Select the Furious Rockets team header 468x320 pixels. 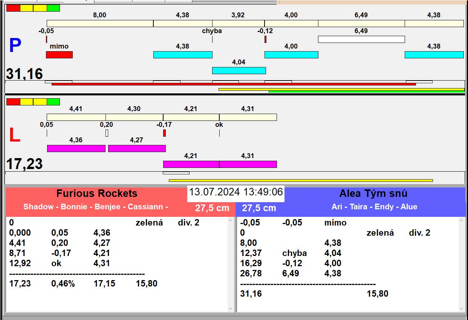(97, 194)
